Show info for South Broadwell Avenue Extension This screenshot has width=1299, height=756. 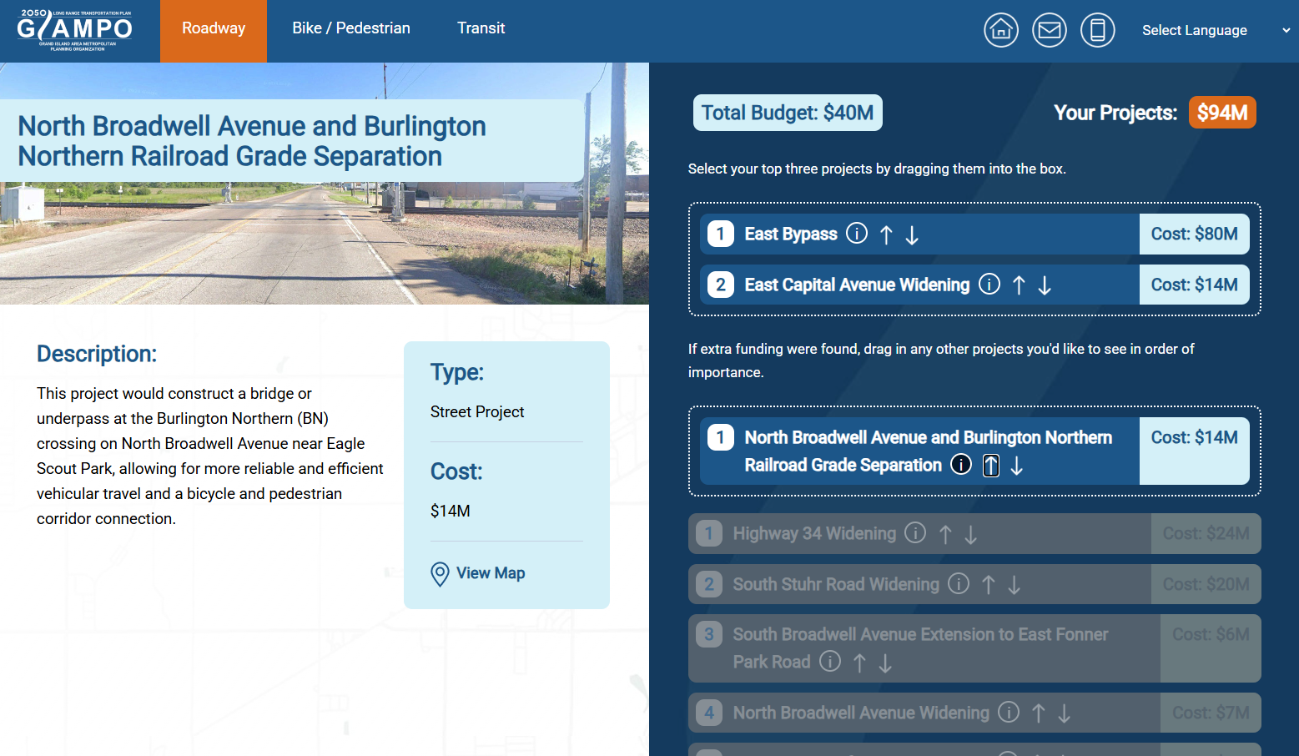[x=829, y=661]
